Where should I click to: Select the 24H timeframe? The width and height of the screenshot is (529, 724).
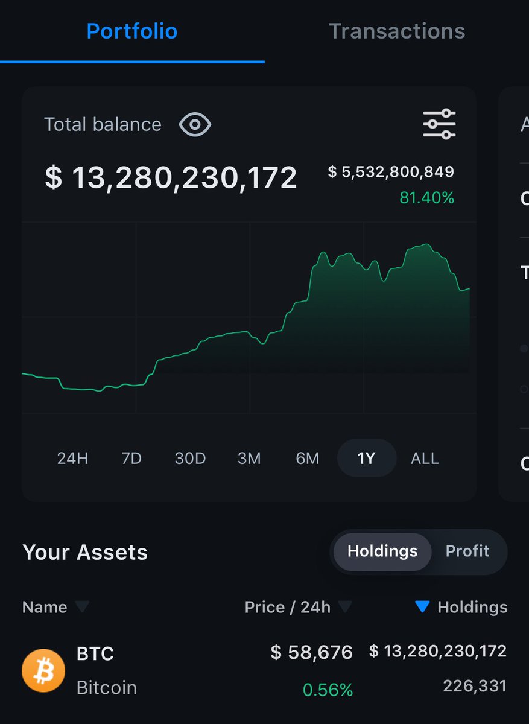[x=72, y=458]
